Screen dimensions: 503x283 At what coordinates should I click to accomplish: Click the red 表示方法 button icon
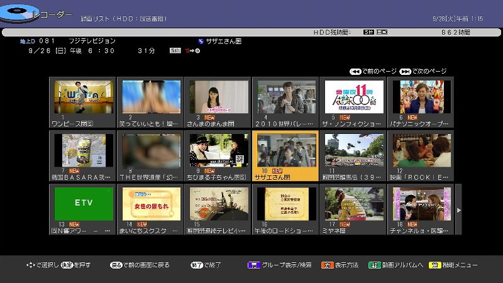pos(326,265)
